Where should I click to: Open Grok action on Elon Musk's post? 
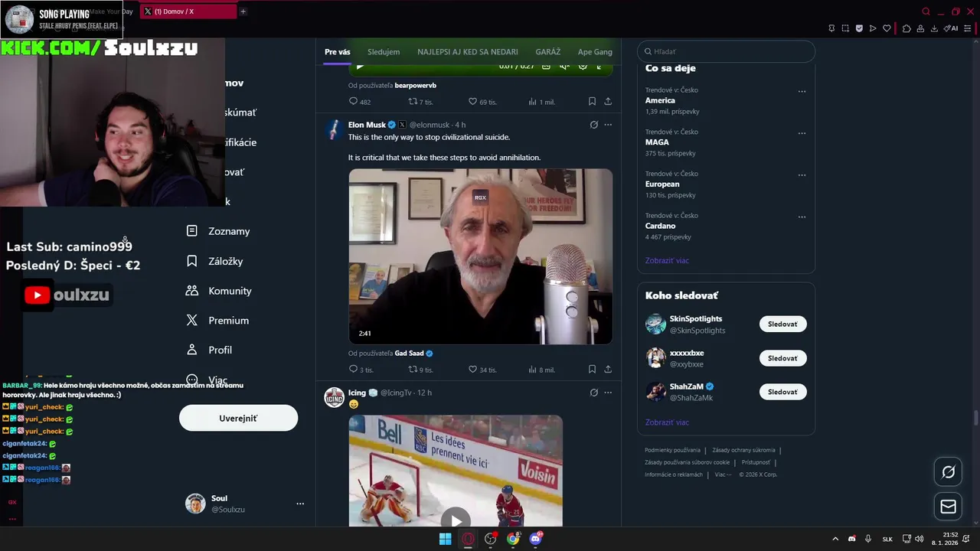pyautogui.click(x=593, y=125)
